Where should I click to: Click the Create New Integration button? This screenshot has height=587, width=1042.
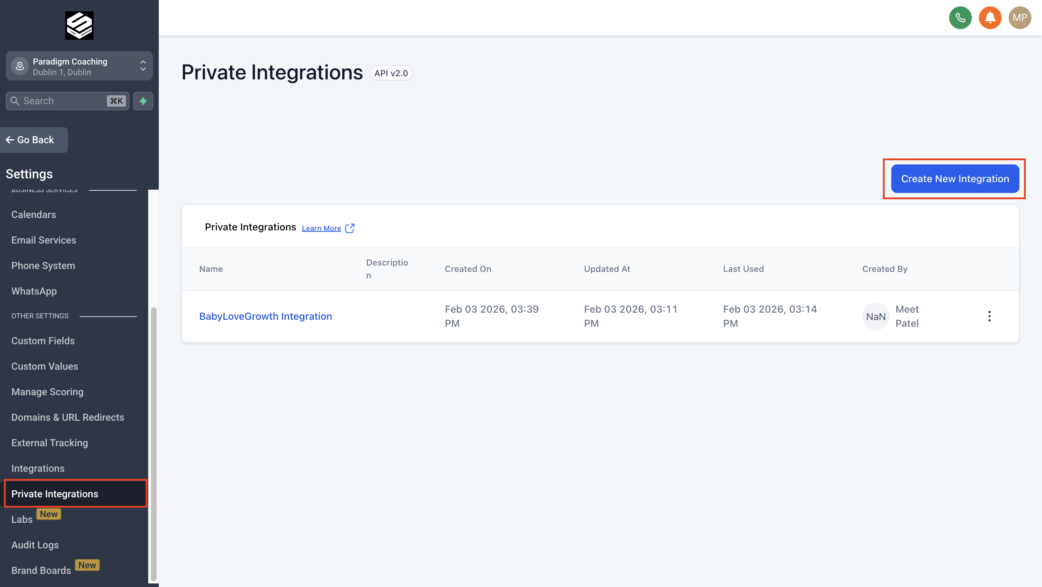(x=954, y=178)
